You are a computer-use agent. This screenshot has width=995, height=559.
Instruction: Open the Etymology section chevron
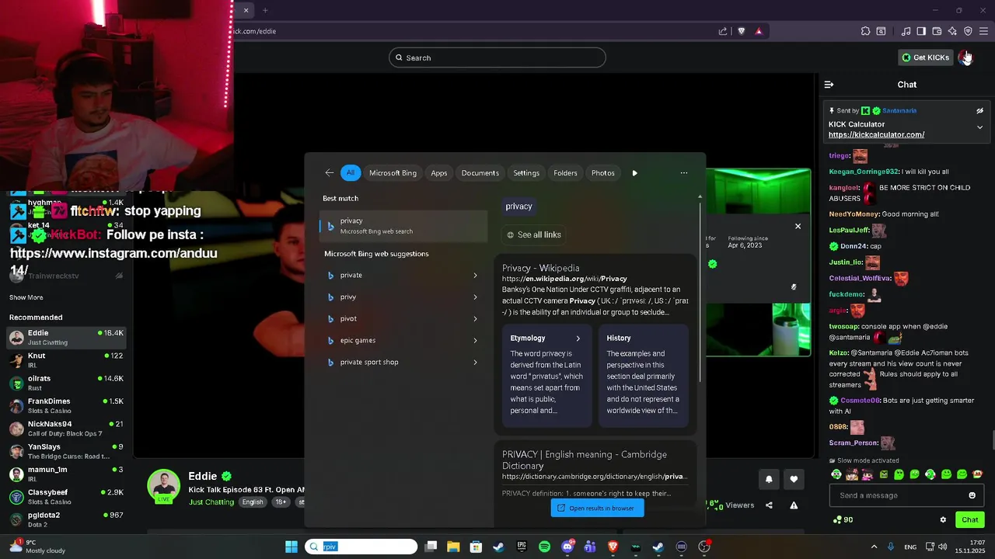578,339
